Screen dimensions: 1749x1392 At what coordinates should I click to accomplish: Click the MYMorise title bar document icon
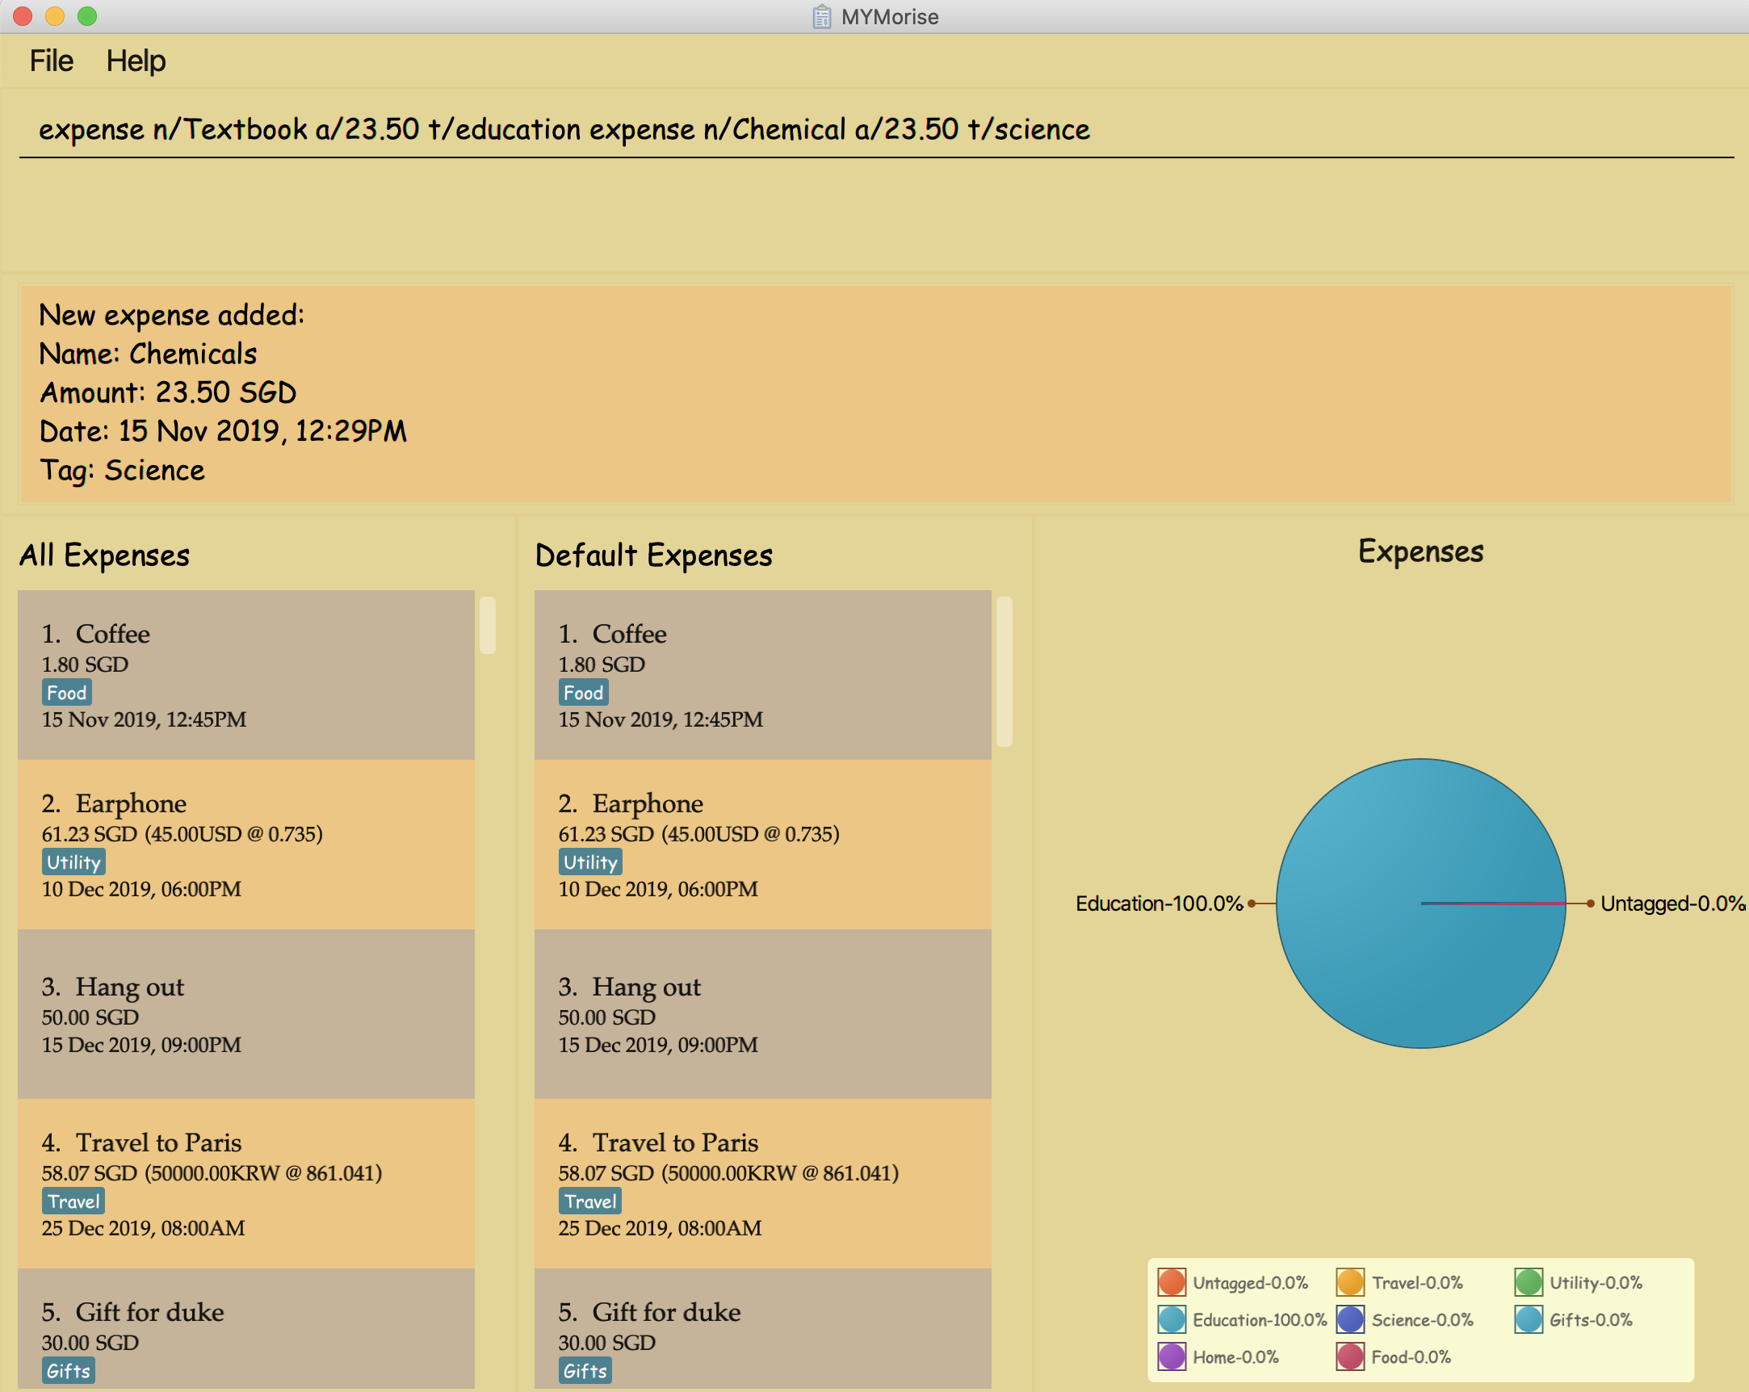(822, 16)
